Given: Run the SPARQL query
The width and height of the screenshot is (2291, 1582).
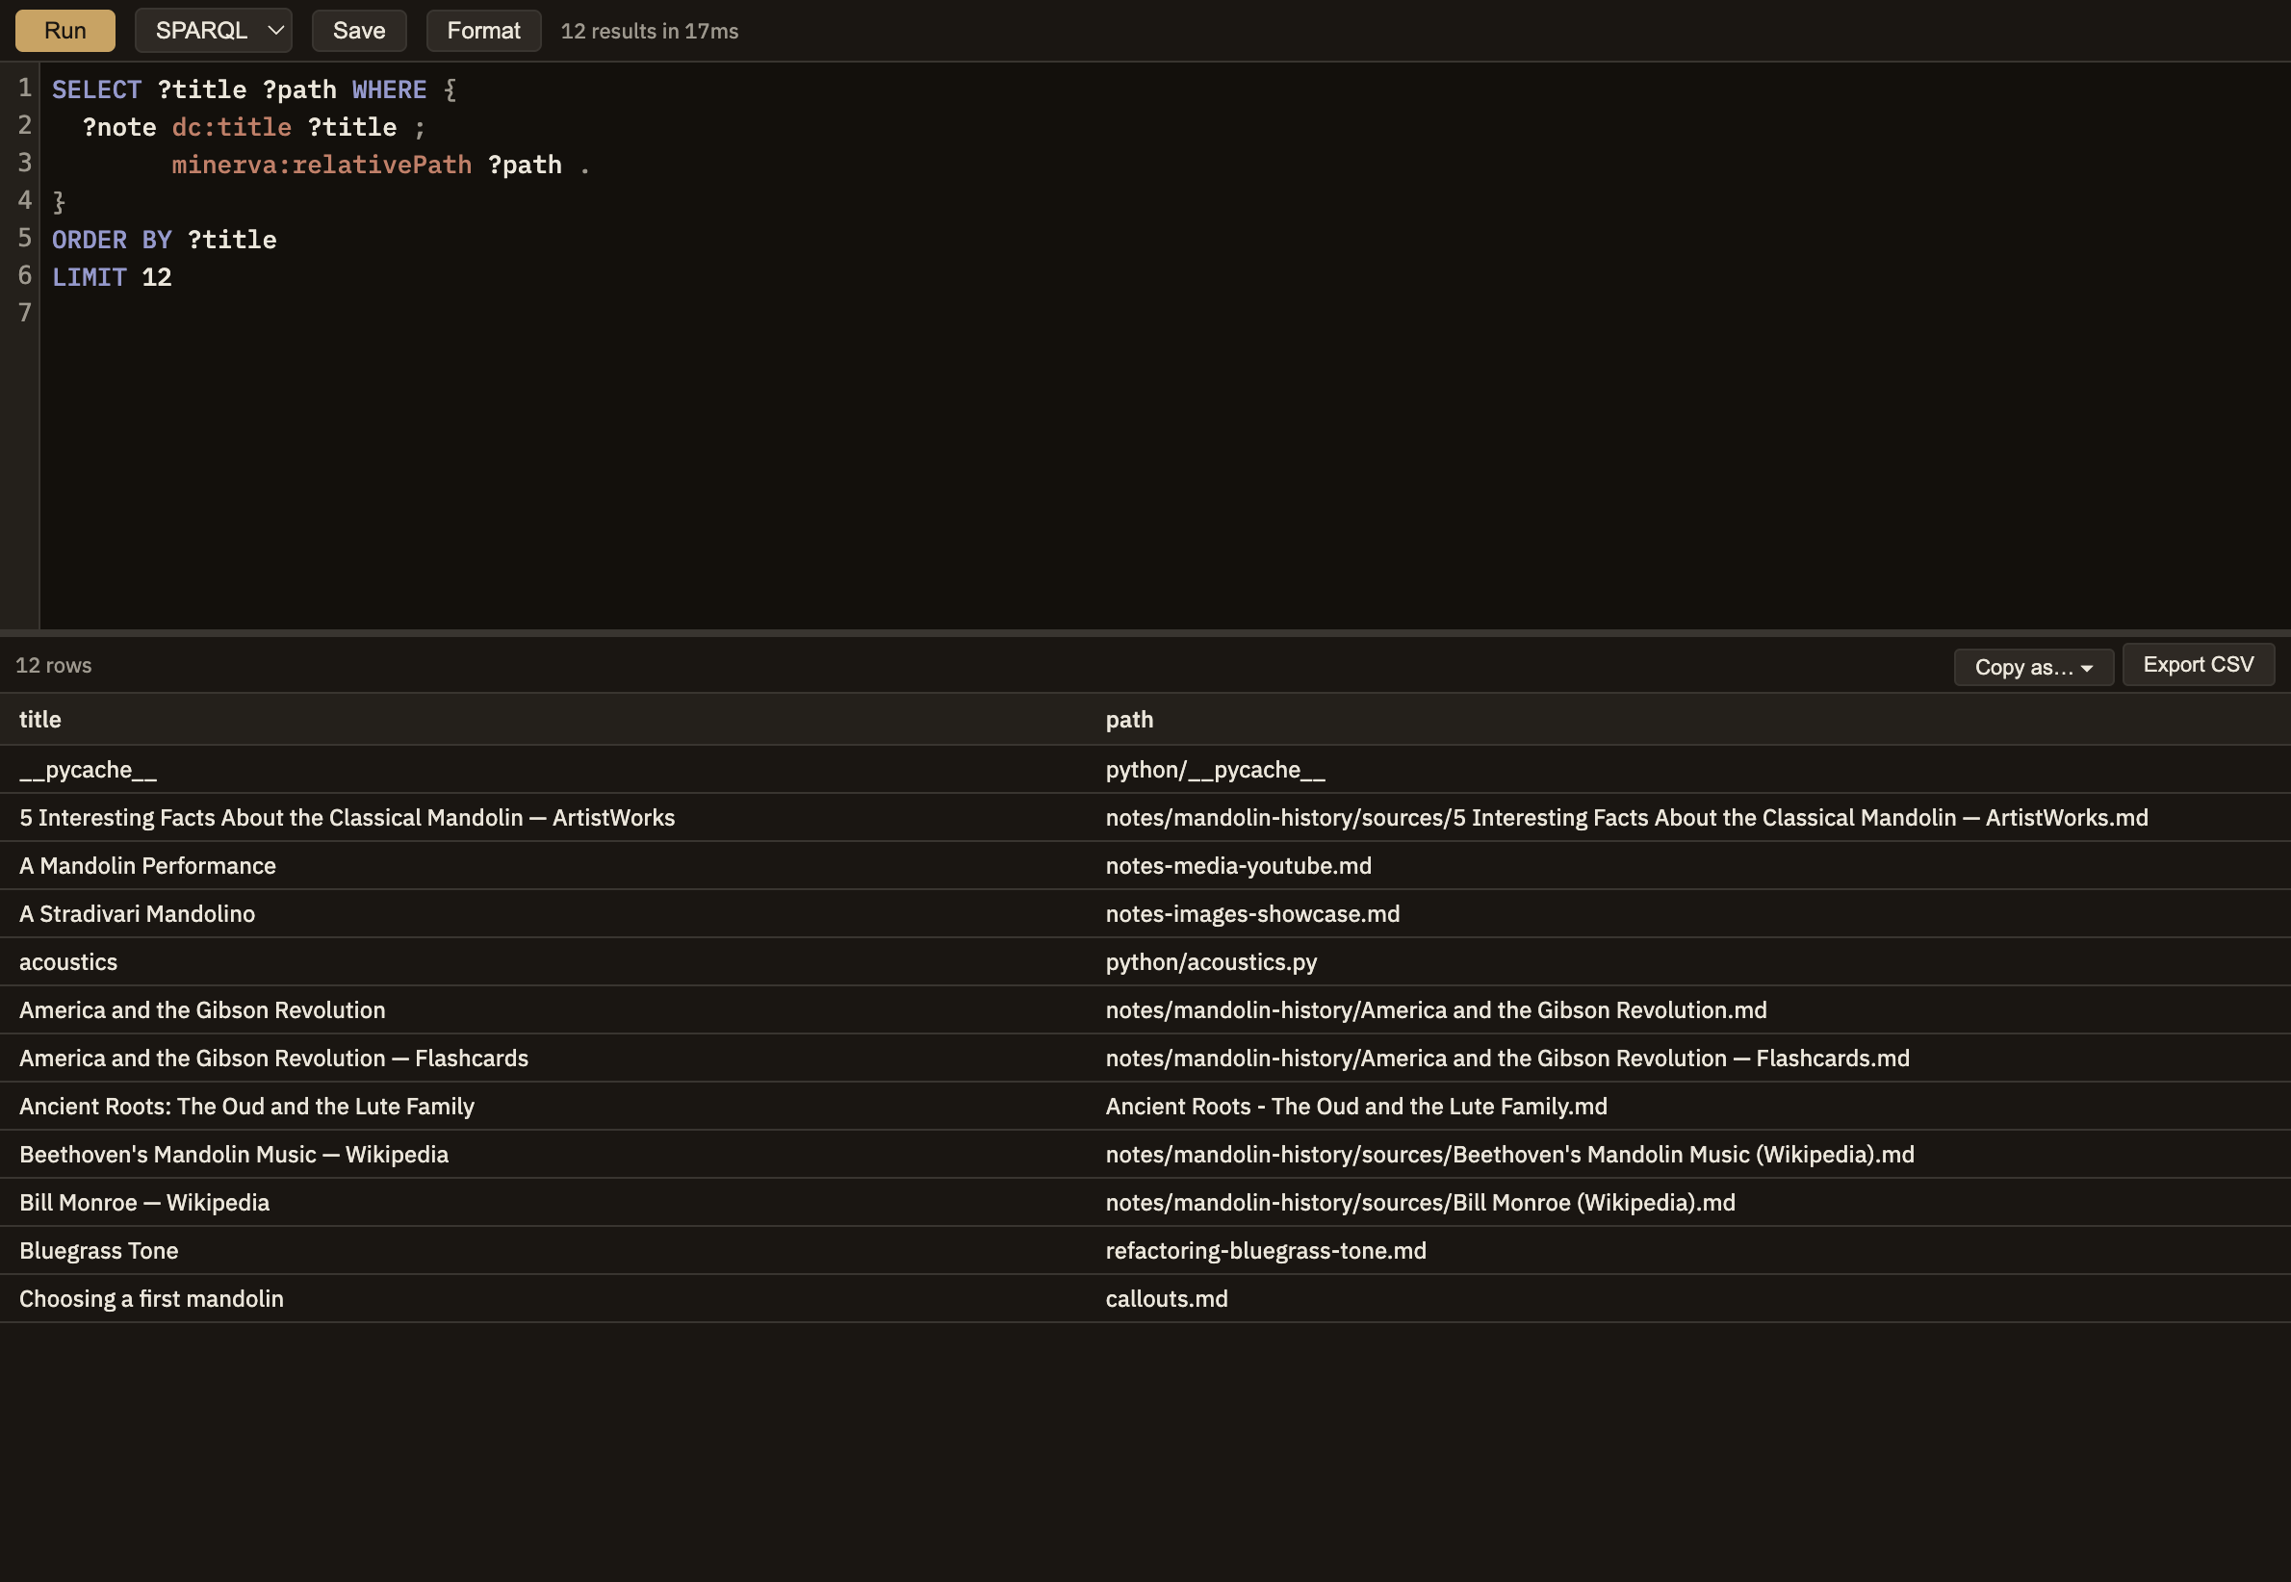Looking at the screenshot, I should click(65, 31).
